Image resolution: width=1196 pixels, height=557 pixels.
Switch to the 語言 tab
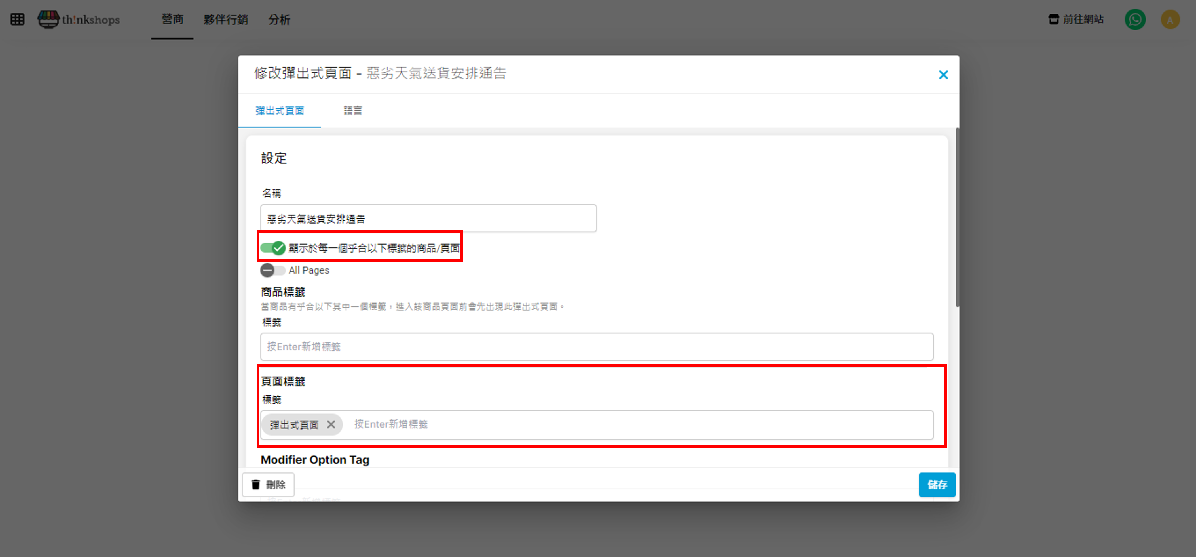352,111
